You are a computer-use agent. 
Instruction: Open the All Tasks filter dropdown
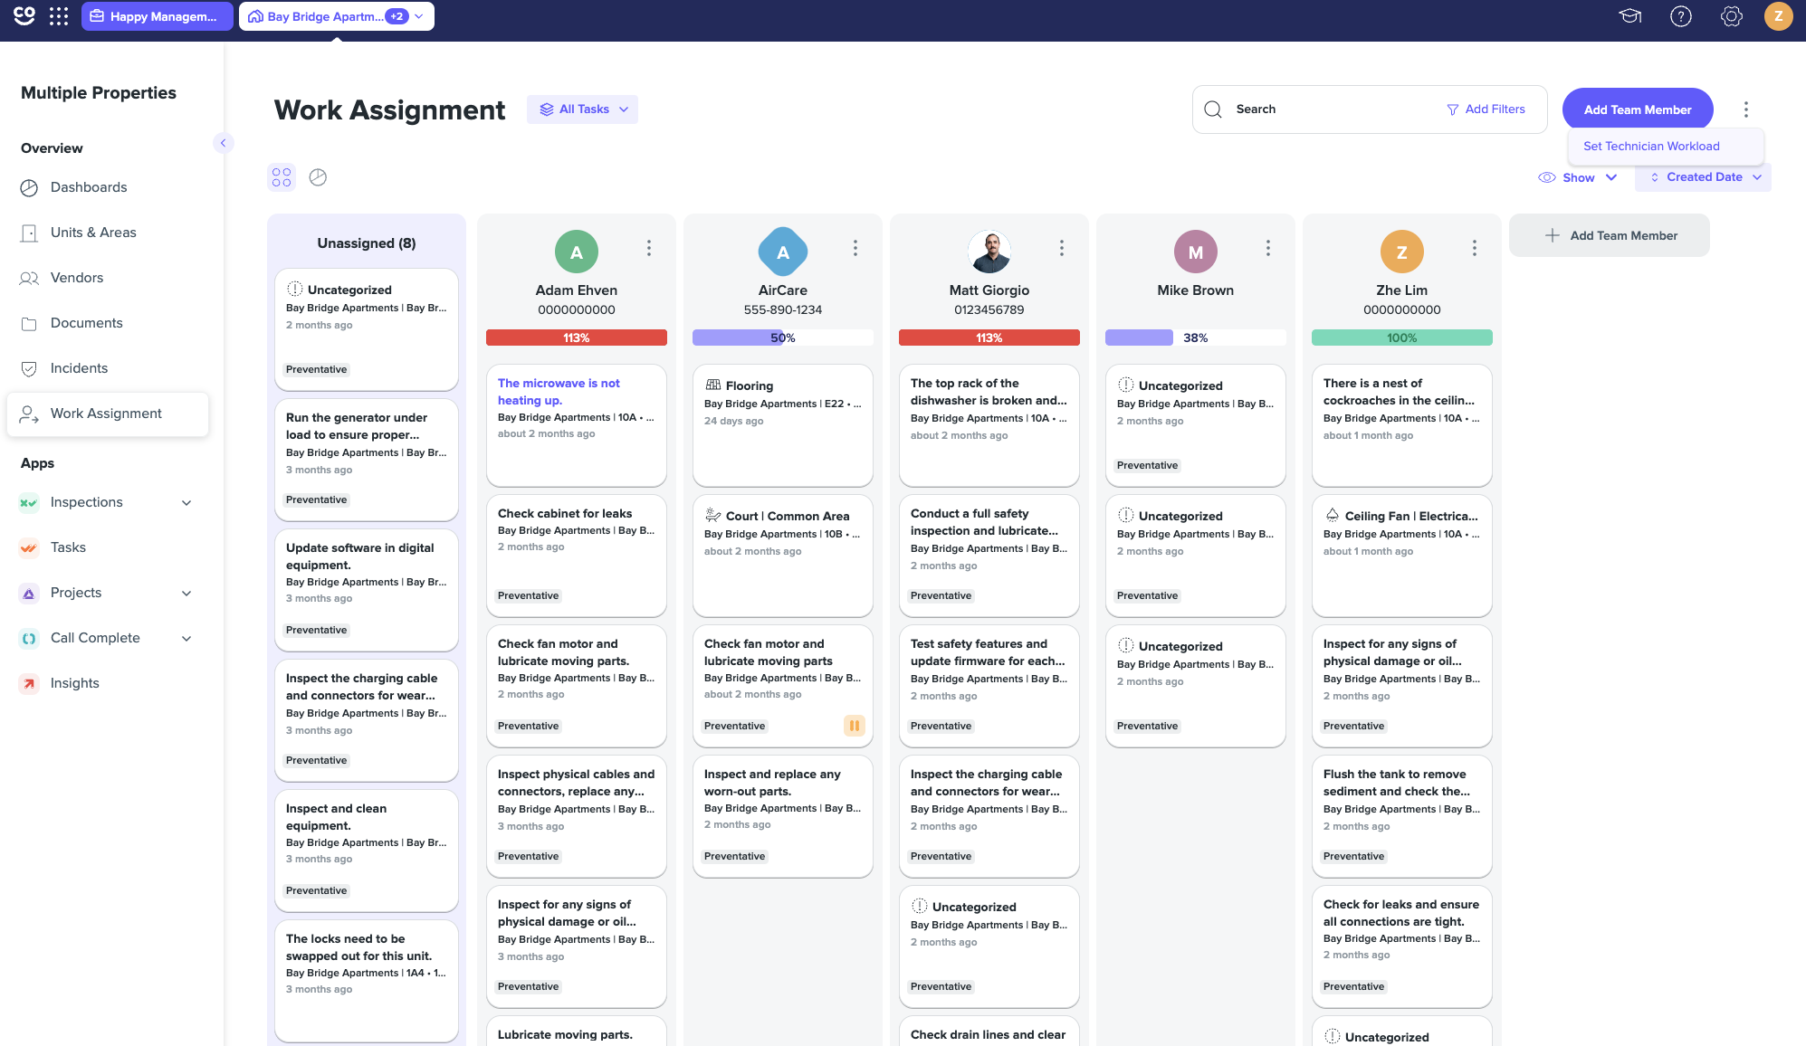tap(583, 109)
